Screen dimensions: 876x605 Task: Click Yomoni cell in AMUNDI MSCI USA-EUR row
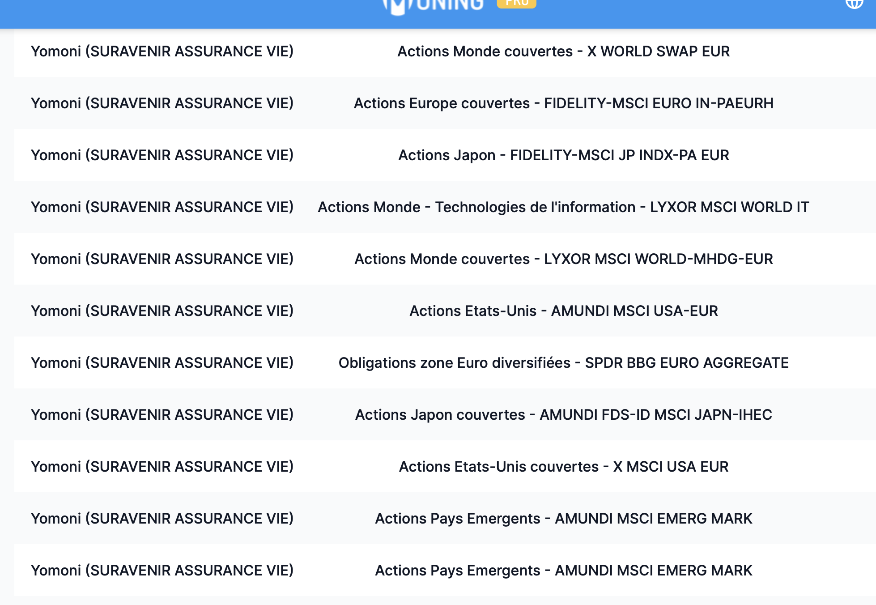click(x=162, y=311)
